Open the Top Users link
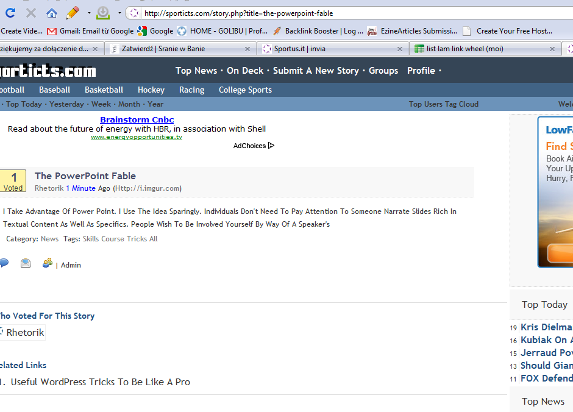The height and width of the screenshot is (412, 573). [x=425, y=104]
